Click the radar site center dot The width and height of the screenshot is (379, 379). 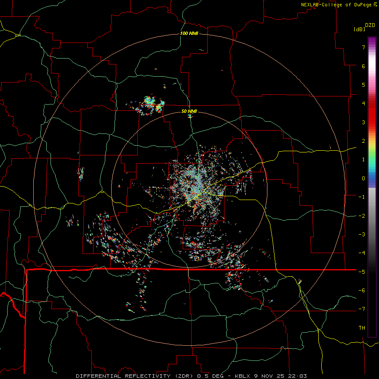pos(189,189)
